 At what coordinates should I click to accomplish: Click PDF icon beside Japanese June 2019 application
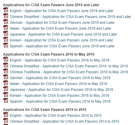pyautogui.click(x=6, y=33)
